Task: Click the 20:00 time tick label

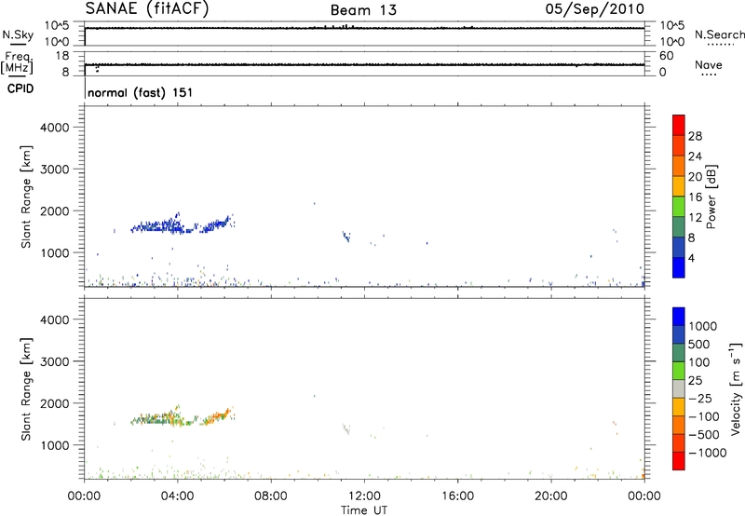Action: [x=550, y=496]
